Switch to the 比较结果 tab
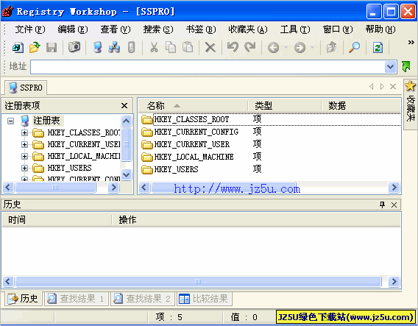The image size is (418, 326). (204, 299)
